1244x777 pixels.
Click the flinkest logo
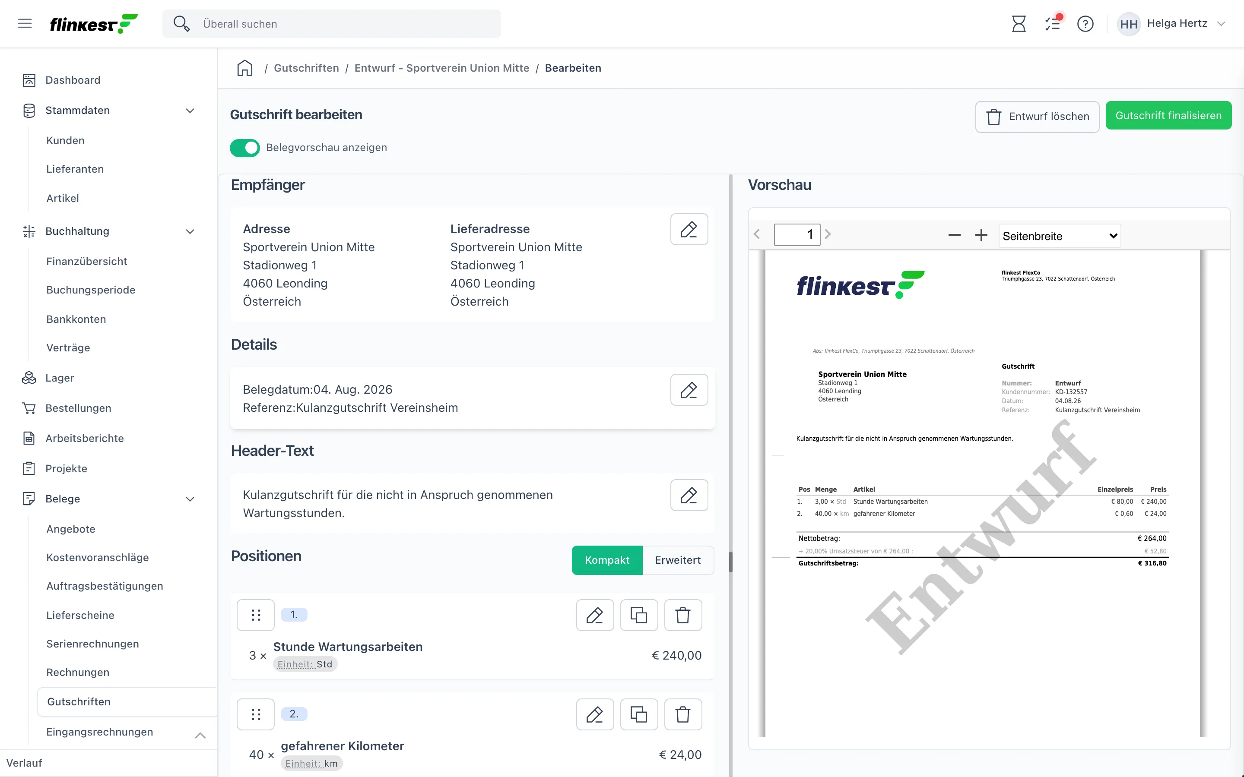(94, 24)
